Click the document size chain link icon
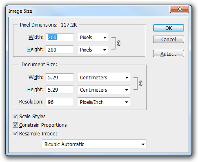Screen dimensions: 198x162 point(141,83)
